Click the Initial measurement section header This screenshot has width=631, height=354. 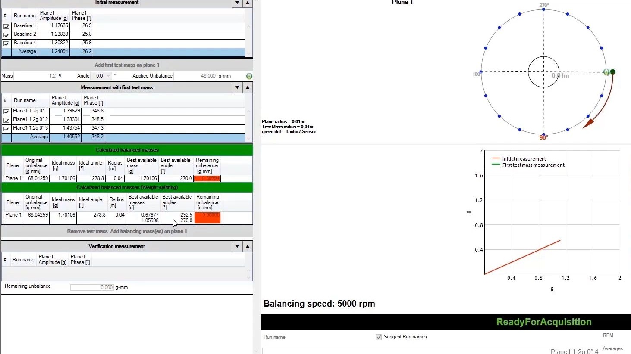tap(117, 3)
